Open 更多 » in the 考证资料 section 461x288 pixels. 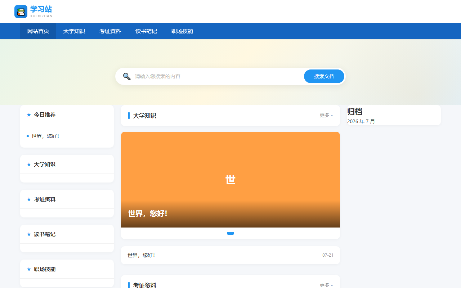click(x=326, y=285)
